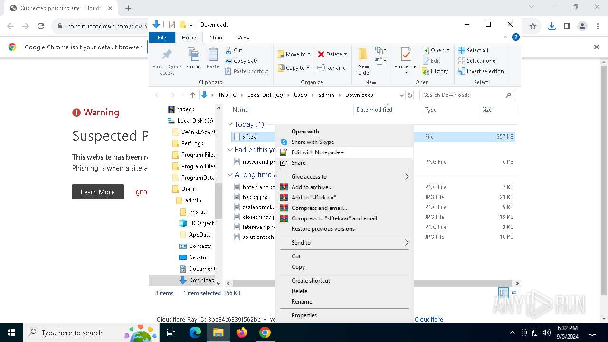
Task: Click the ribbon Rename button
Action: pyautogui.click(x=332, y=68)
